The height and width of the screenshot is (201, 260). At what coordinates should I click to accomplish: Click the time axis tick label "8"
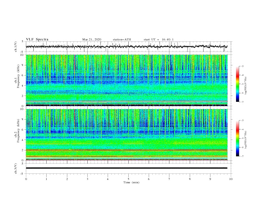click(190, 179)
